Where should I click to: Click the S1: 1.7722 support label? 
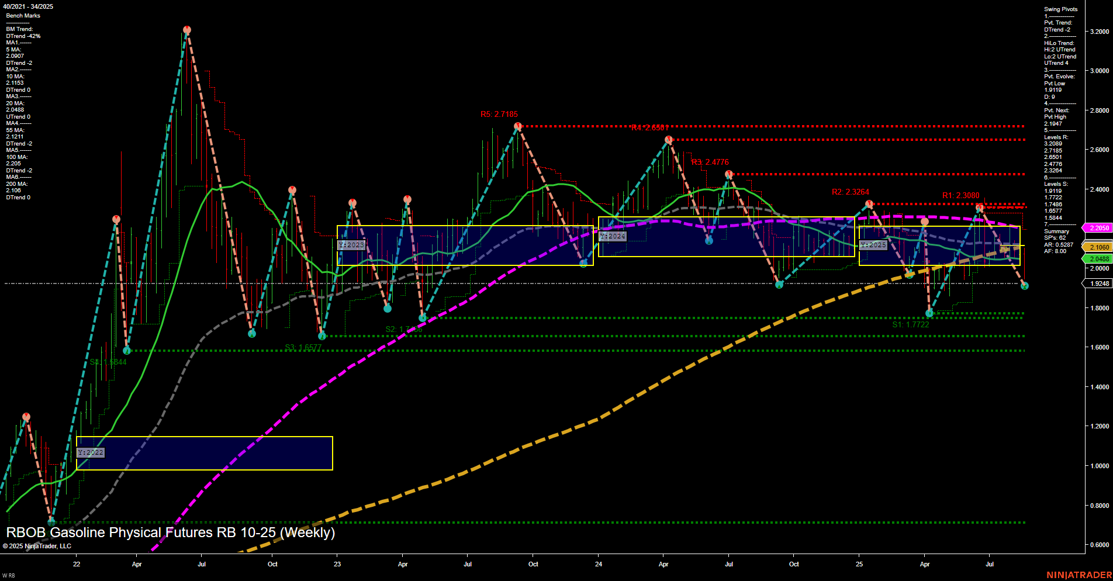tap(910, 324)
